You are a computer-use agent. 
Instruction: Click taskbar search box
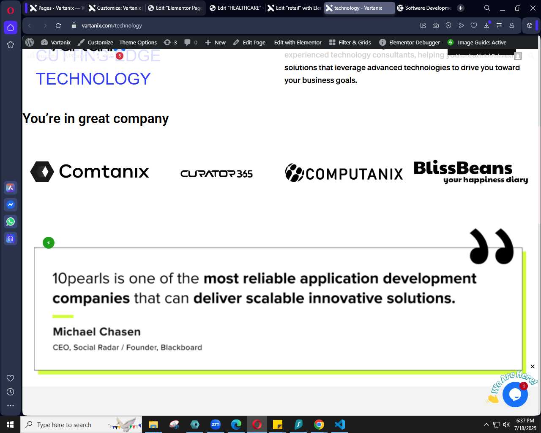(81, 425)
